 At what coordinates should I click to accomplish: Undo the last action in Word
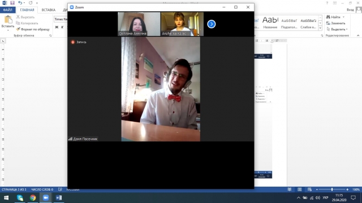pos(20,3)
